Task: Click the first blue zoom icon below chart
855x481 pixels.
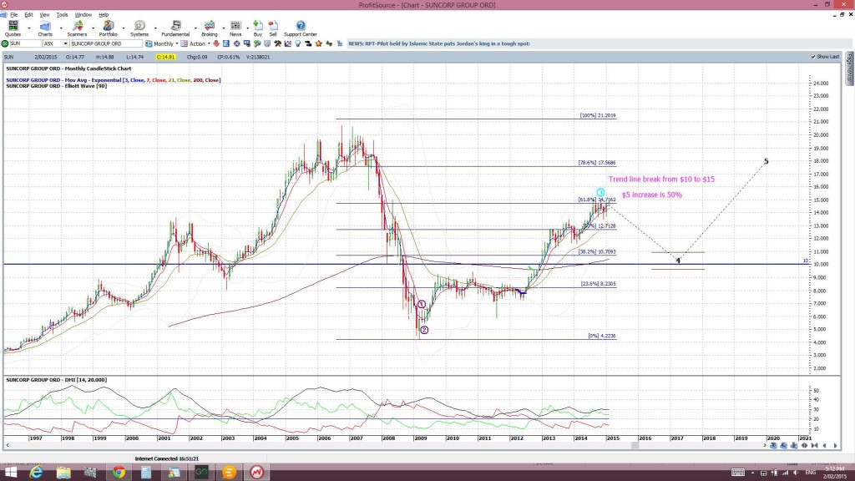Action: pos(773,445)
